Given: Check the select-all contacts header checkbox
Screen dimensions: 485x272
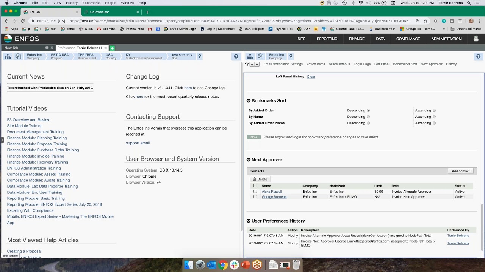Looking at the screenshot, I should 255,185.
